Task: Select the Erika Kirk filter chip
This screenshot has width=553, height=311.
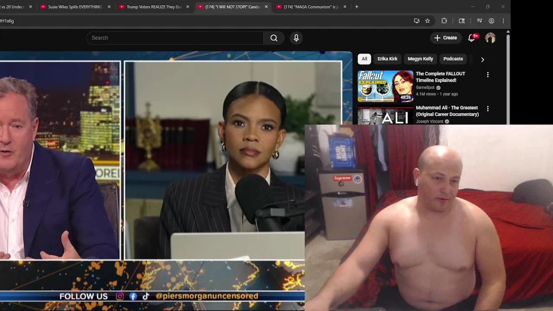Action: [x=387, y=59]
